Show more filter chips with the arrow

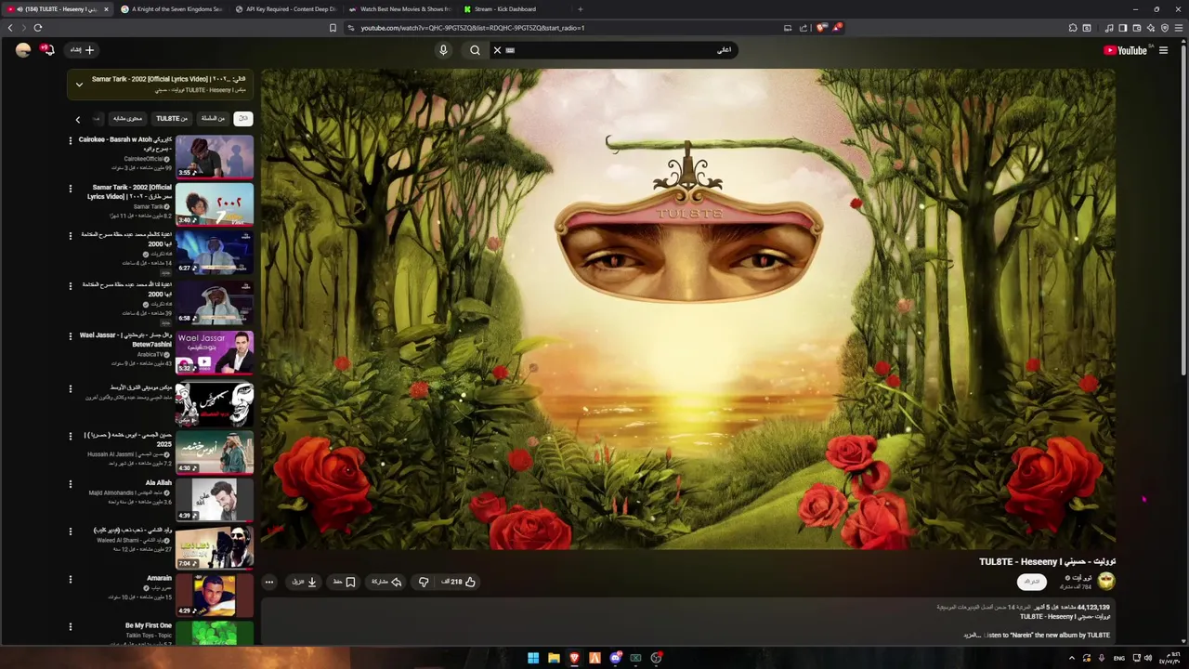click(78, 119)
